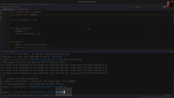174x98 pixels.
Task: Click the Run with Coverage icon
Action: click(x=149, y=7)
